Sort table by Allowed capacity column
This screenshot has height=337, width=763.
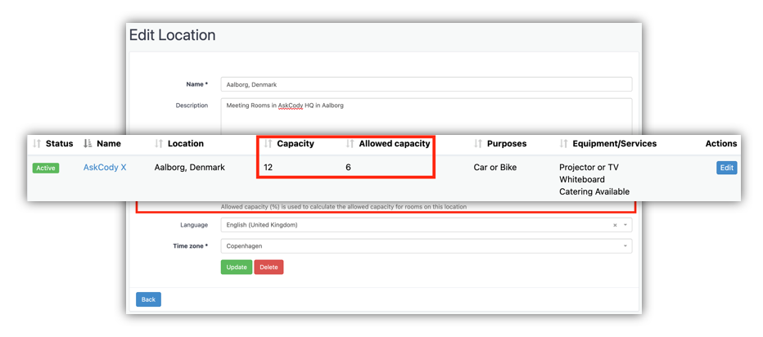(388, 143)
